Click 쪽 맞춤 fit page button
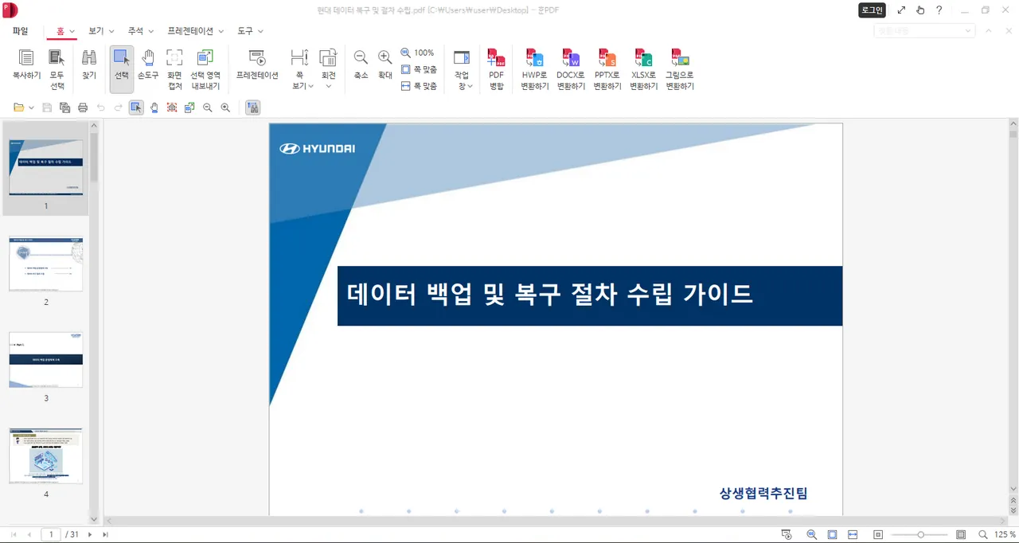 [x=419, y=69]
